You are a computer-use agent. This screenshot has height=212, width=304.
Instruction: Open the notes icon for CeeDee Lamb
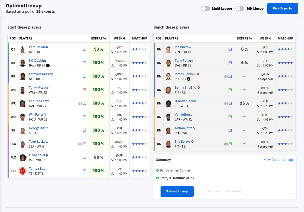point(84,103)
